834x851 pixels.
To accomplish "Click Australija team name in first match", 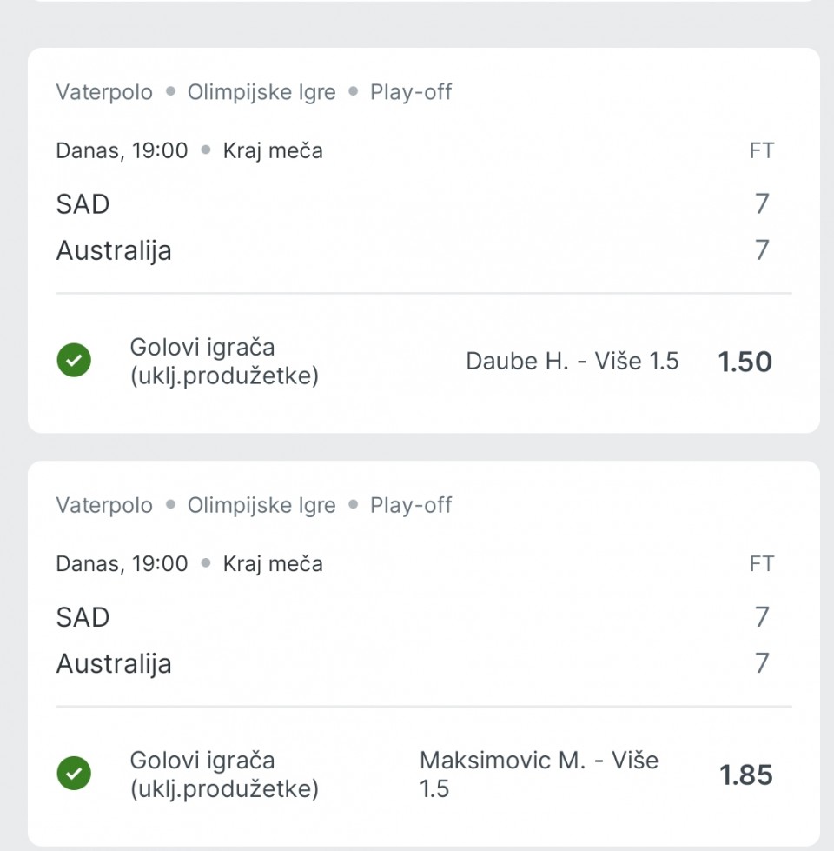I will 114,250.
